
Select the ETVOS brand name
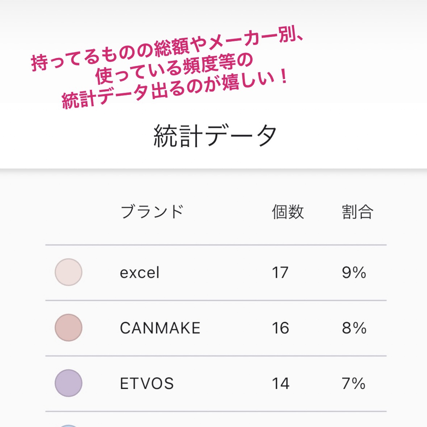[147, 384]
